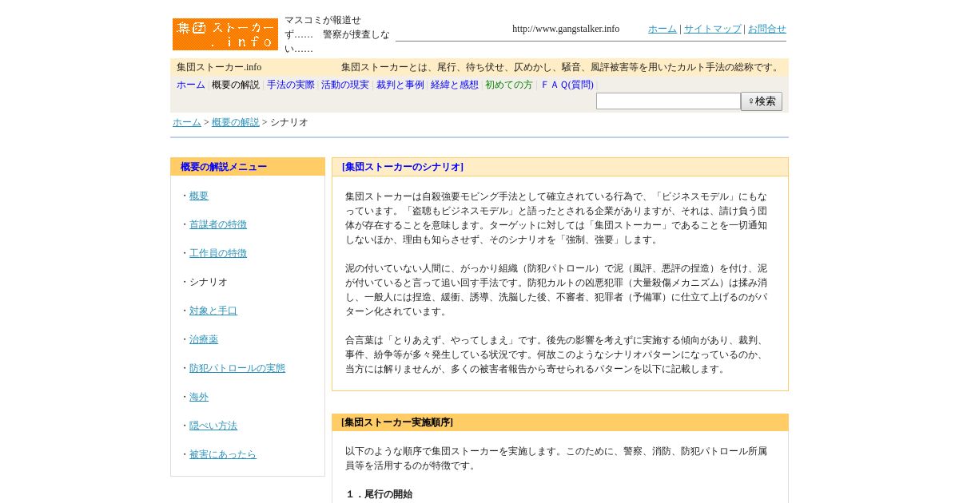Select 初めての方 in the navigation menu
The width and height of the screenshot is (959, 503).
(509, 85)
